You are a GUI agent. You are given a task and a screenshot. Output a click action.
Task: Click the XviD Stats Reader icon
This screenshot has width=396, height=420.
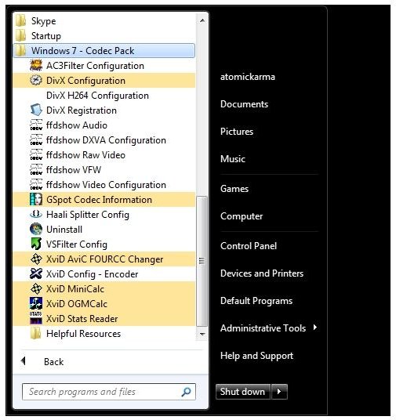[x=36, y=318]
